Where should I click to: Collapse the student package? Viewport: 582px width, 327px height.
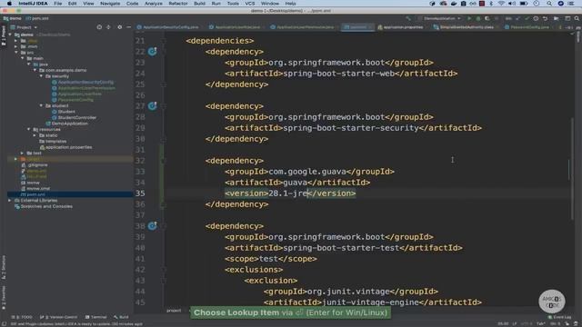pos(41,105)
